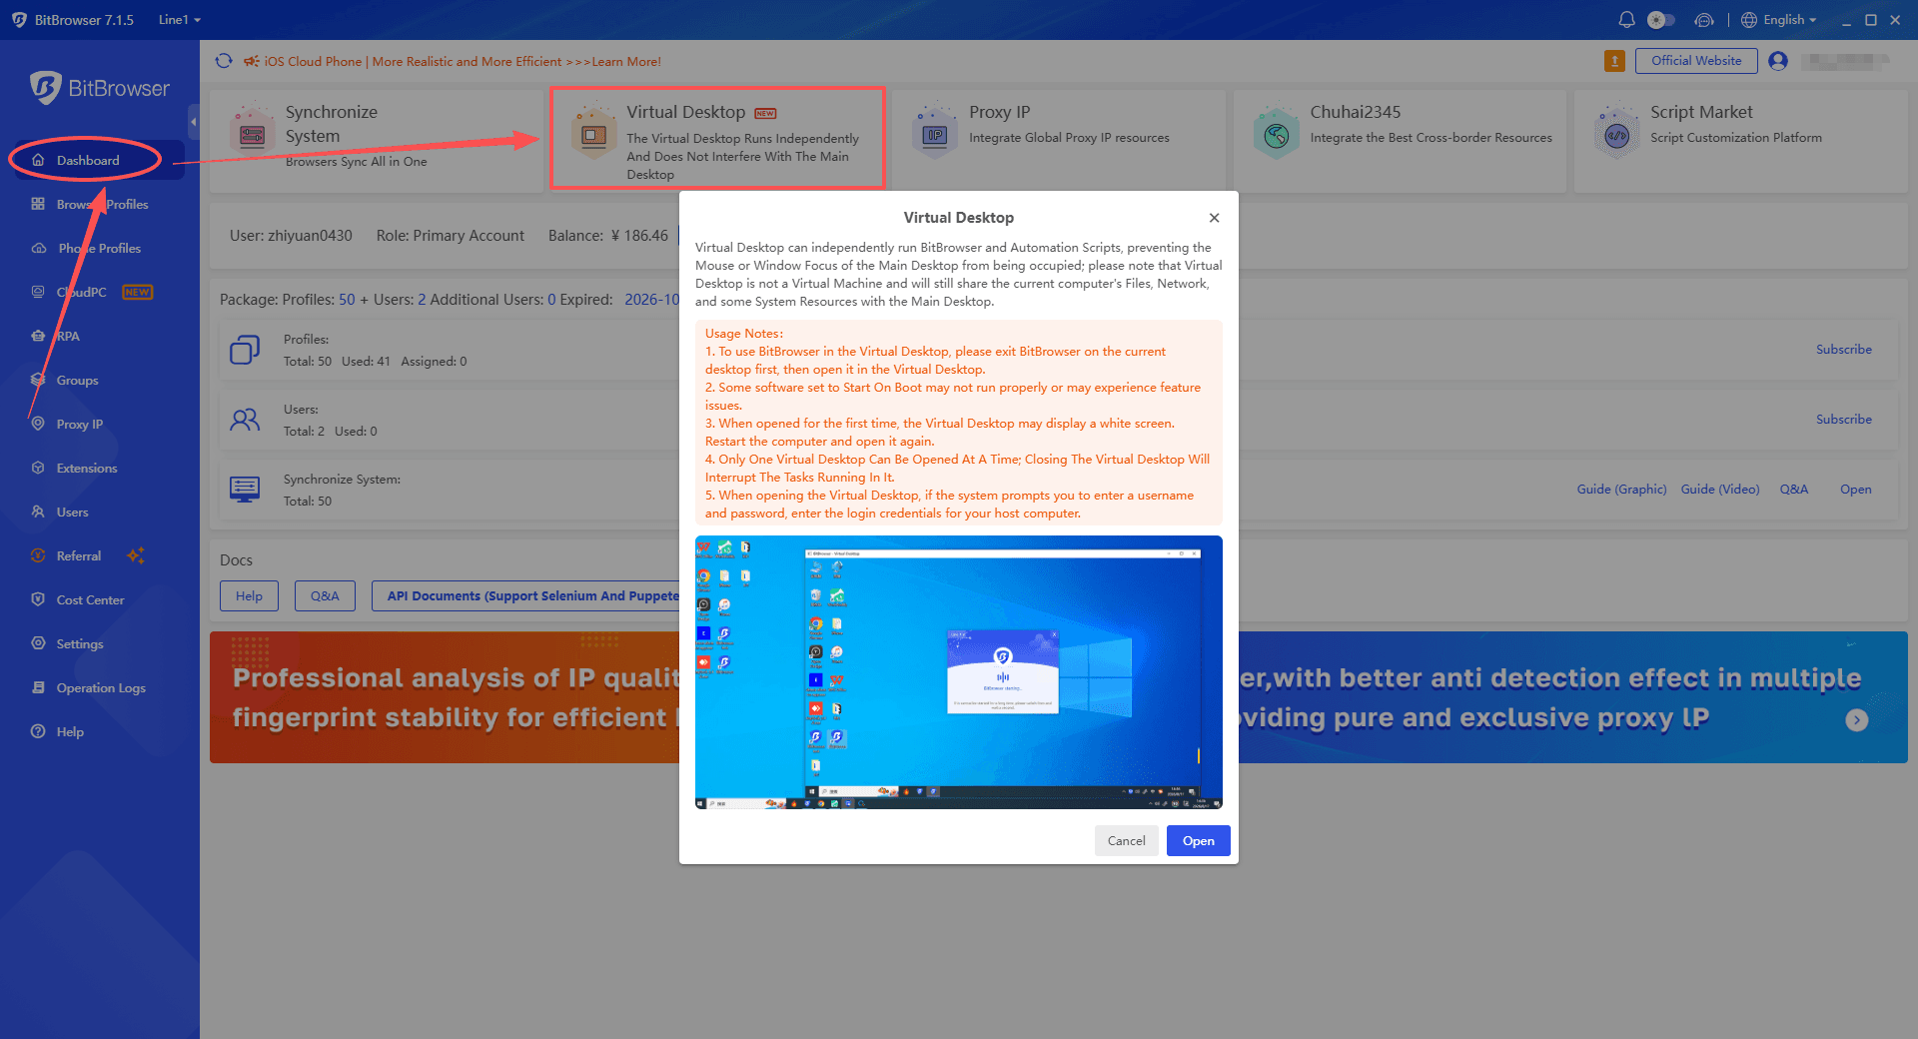Expand the Line1 dropdown in title bar

coord(180,20)
